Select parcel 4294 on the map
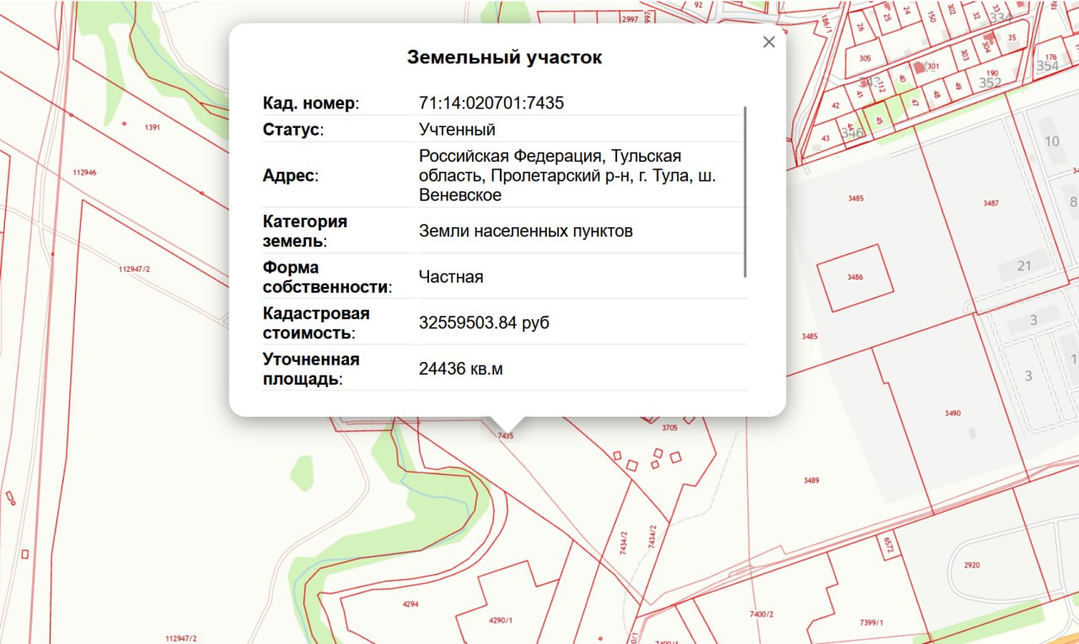The width and height of the screenshot is (1079, 644). click(x=411, y=604)
